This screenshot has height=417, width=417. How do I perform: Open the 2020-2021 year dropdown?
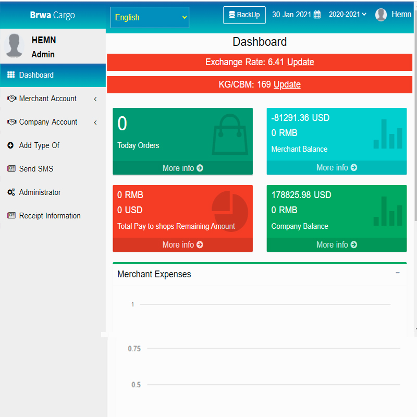coord(348,15)
